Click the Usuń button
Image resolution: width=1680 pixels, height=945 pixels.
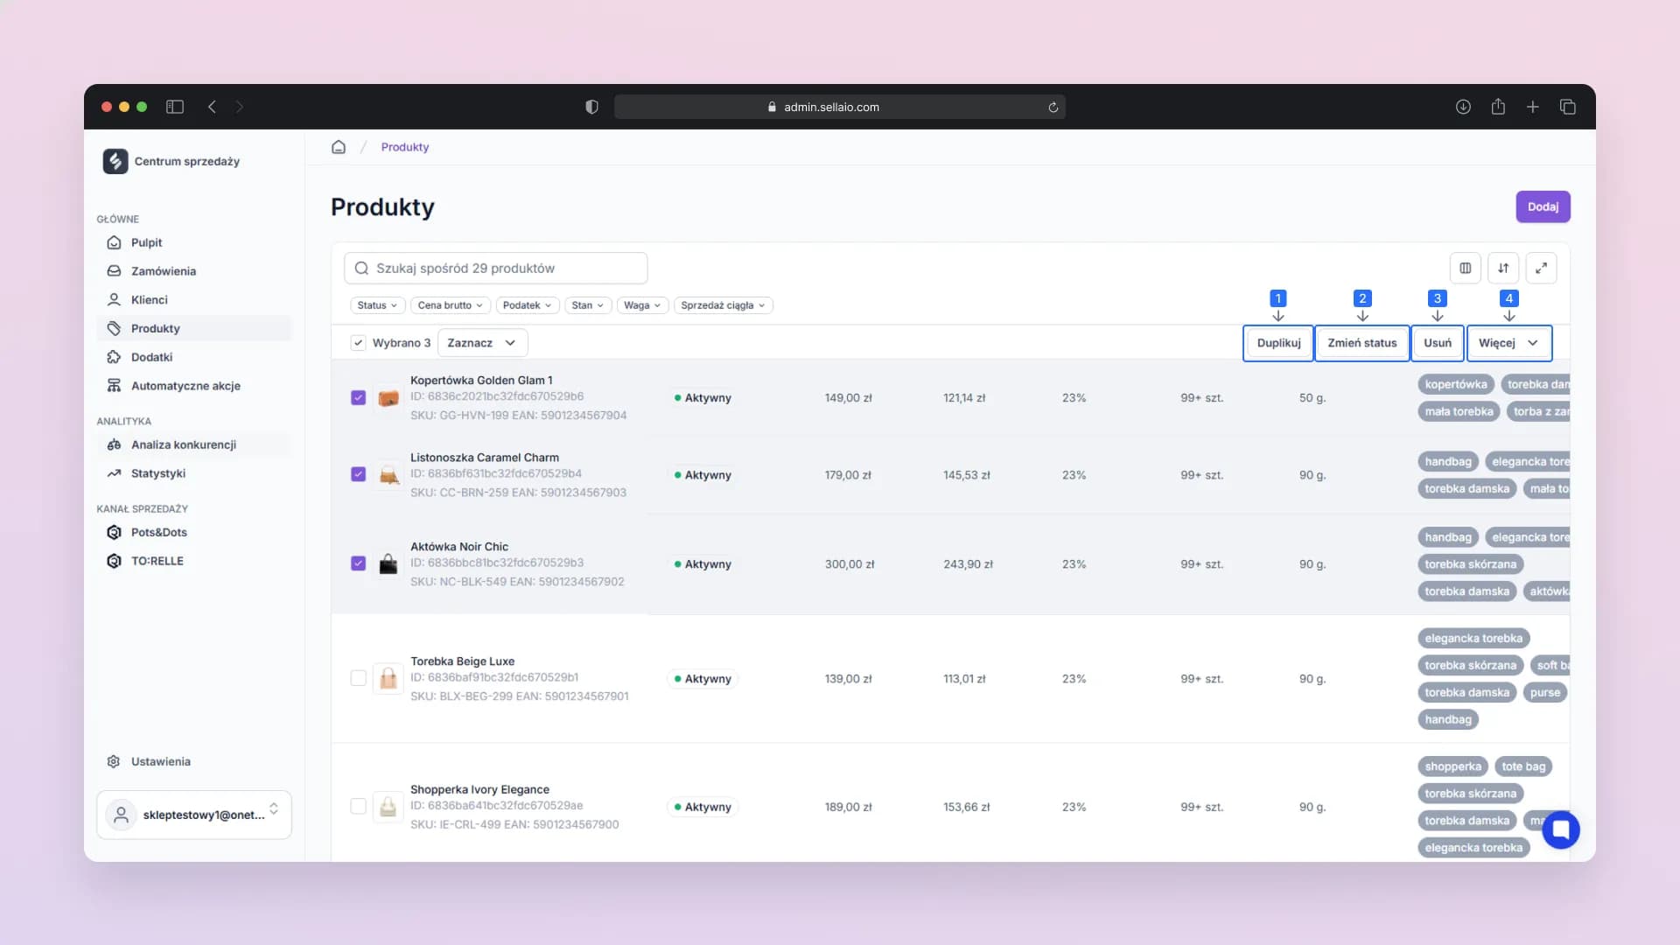click(1438, 343)
